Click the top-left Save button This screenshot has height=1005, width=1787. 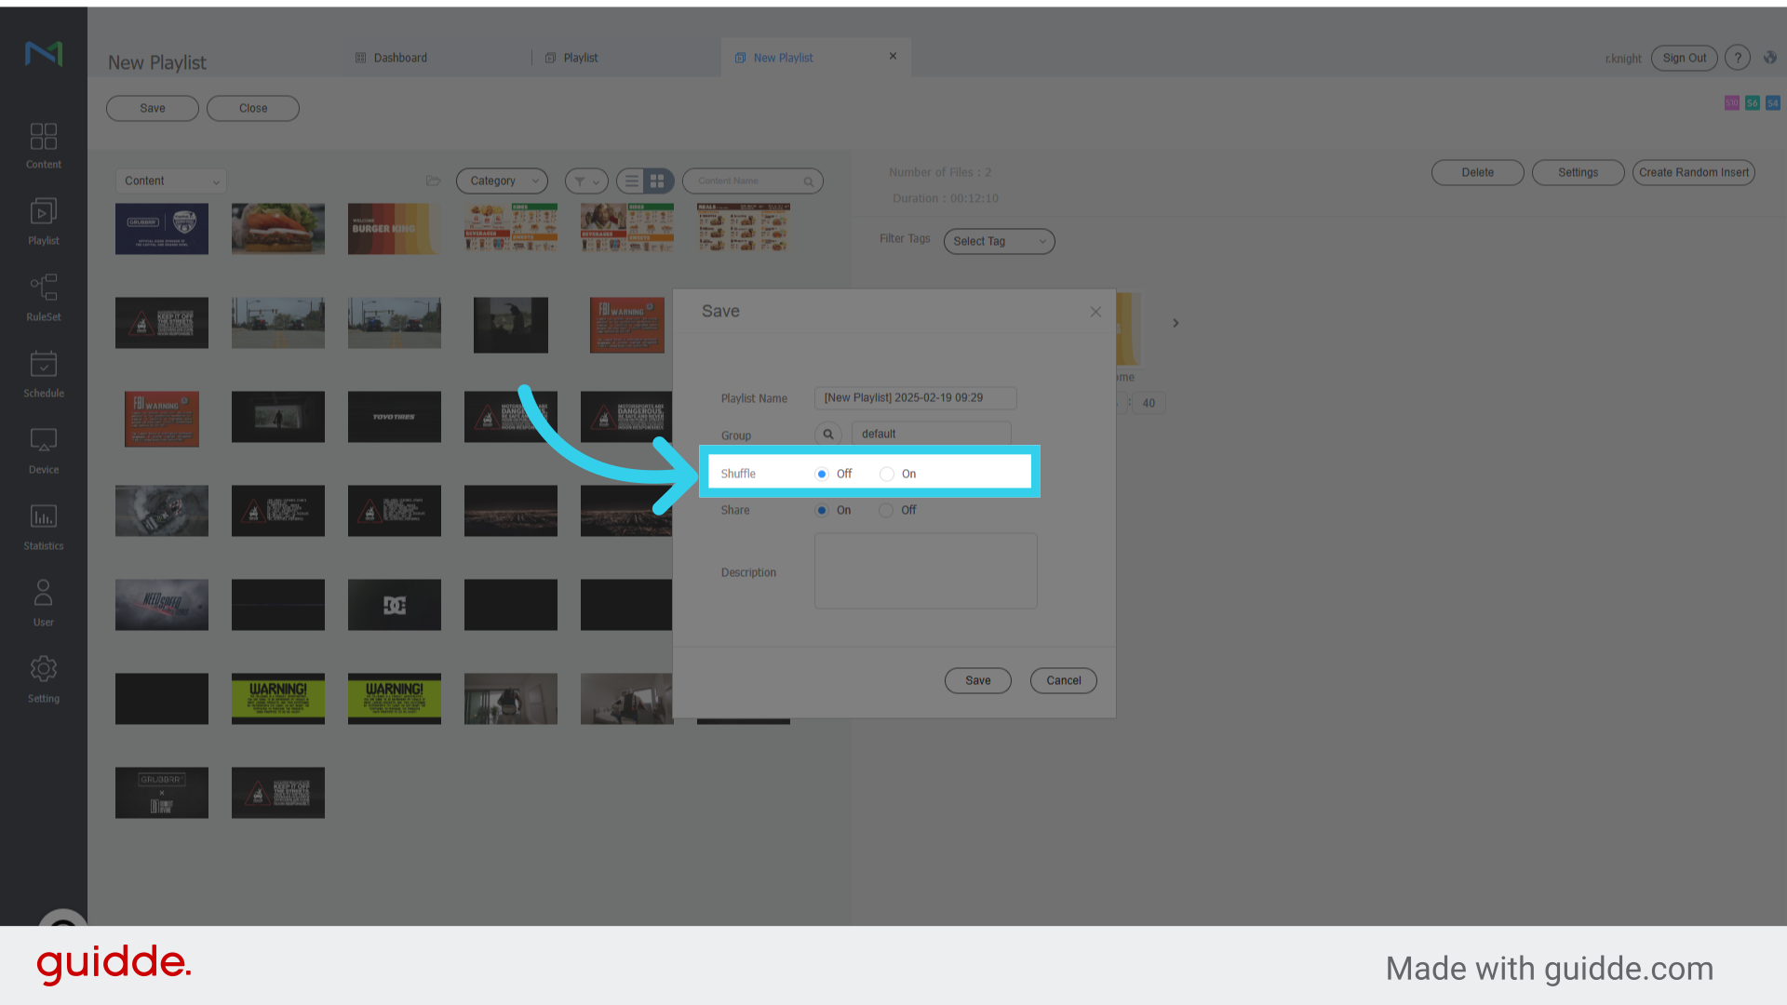[153, 108]
